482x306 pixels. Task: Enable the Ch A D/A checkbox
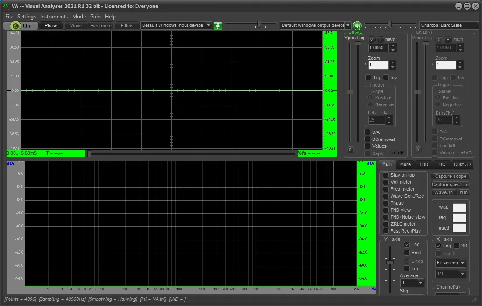367,132
